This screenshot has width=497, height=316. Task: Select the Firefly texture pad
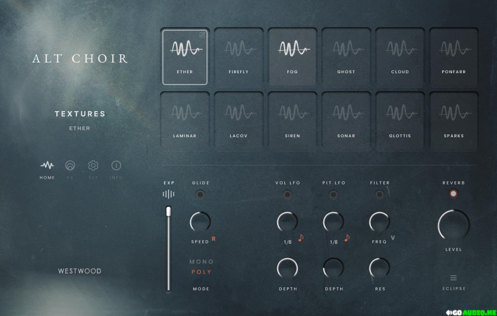pos(239,56)
